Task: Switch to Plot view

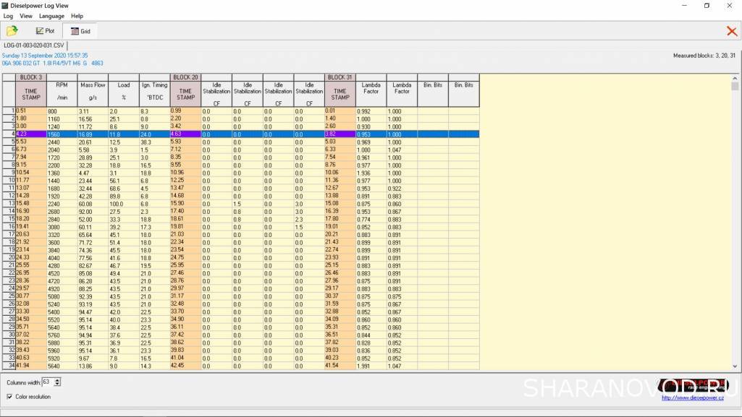Action: pos(45,31)
